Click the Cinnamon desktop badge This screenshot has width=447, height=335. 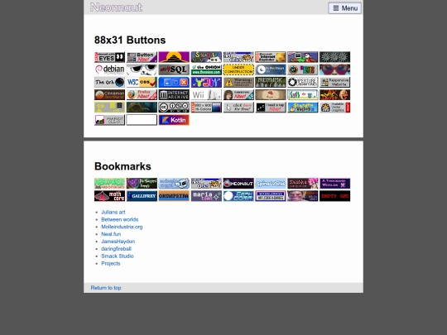point(109,95)
